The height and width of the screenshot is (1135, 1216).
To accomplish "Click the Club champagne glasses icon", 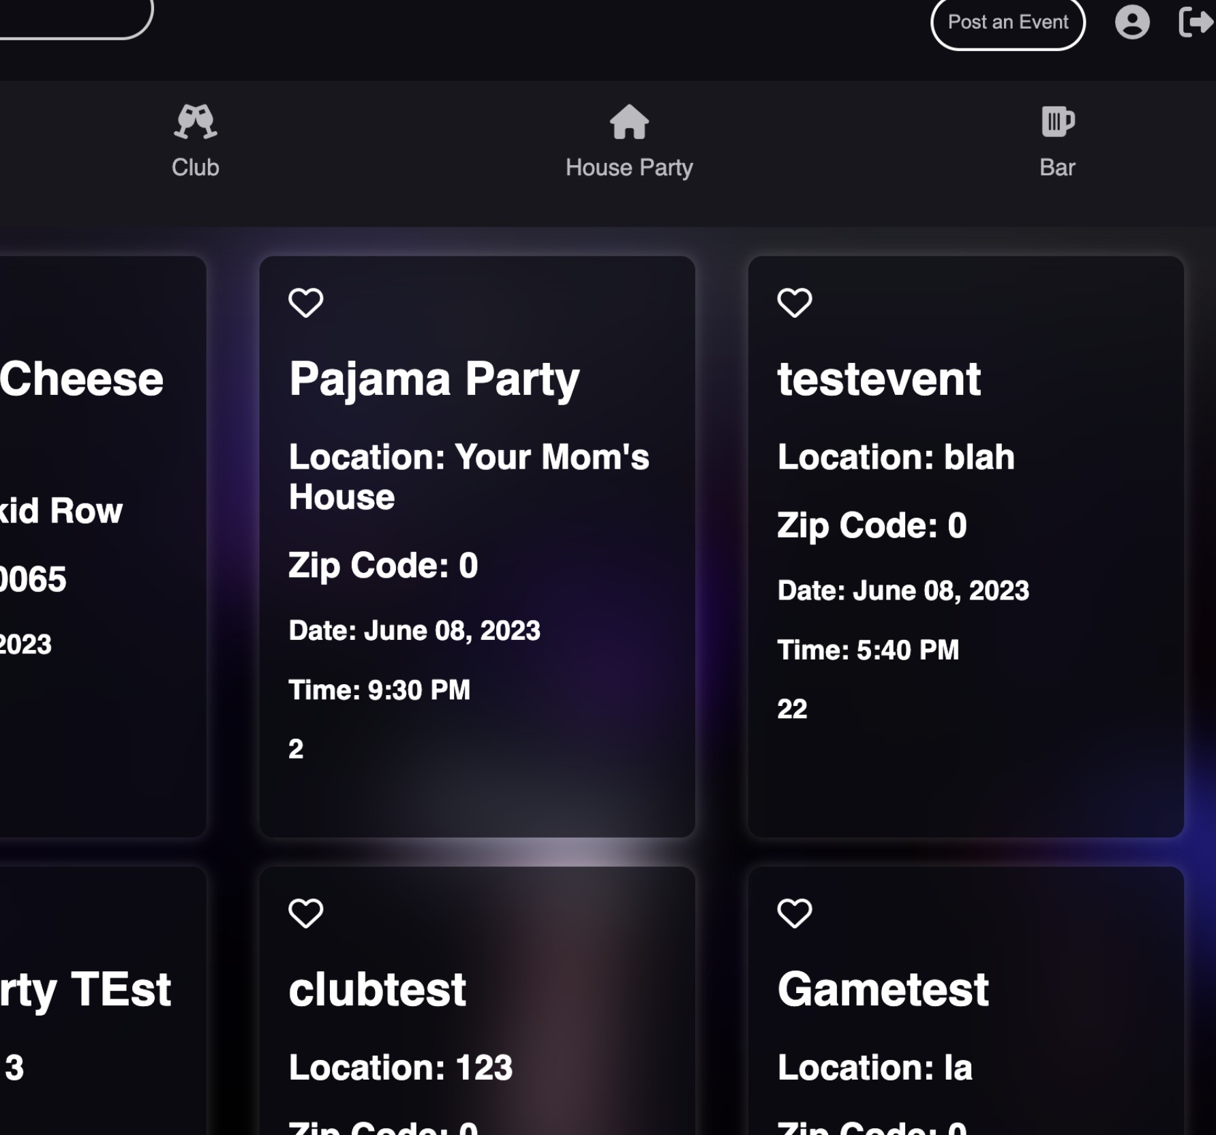I will (x=196, y=122).
